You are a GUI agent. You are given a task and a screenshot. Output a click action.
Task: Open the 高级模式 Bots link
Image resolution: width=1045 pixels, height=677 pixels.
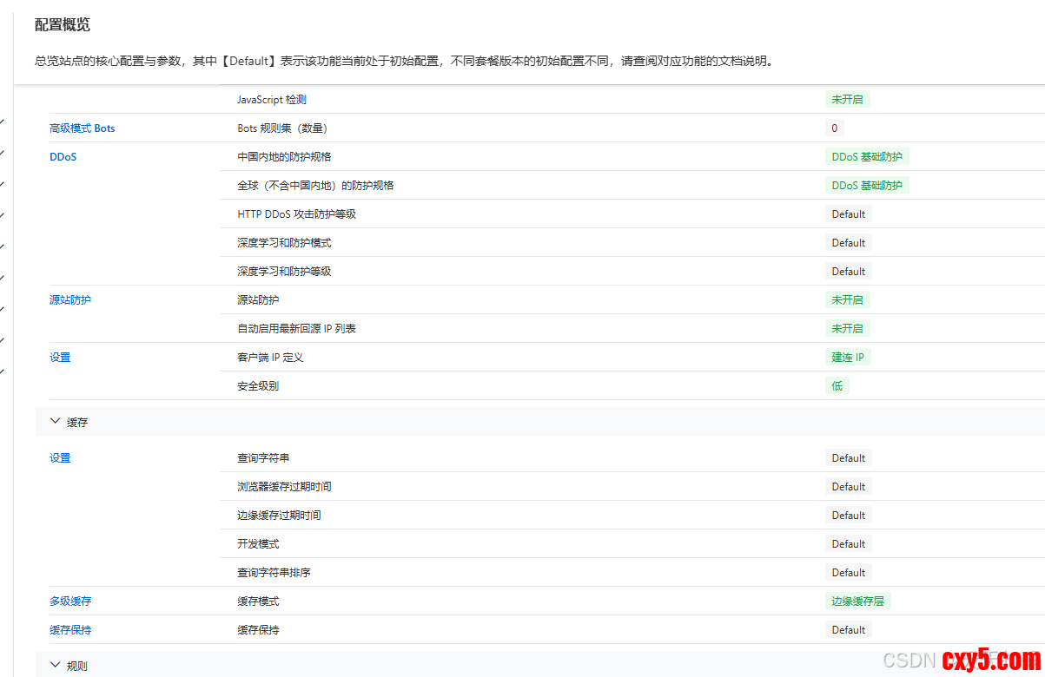pos(82,128)
